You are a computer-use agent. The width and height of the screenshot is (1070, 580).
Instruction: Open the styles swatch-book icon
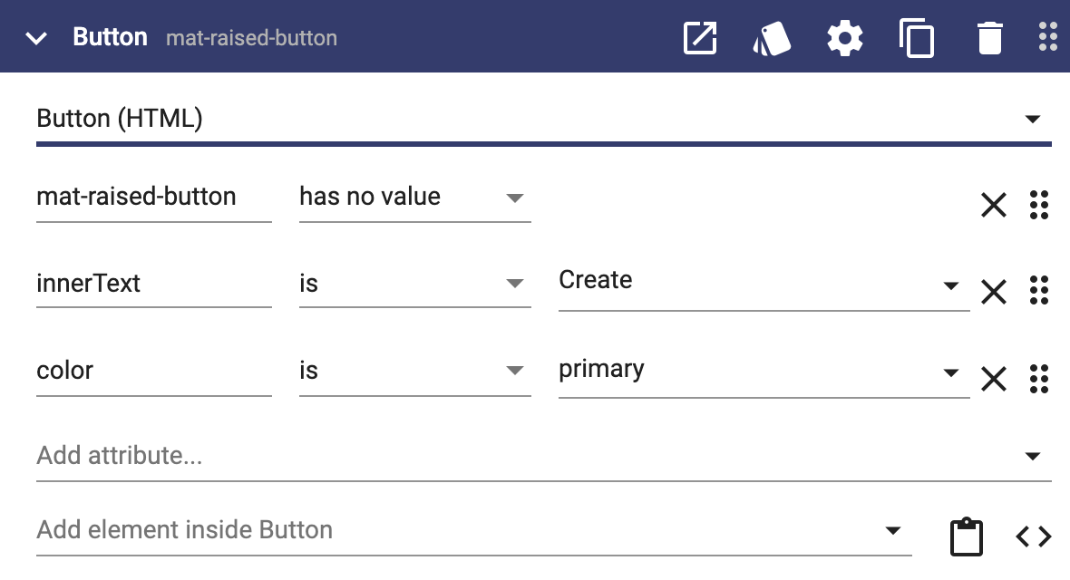(772, 38)
